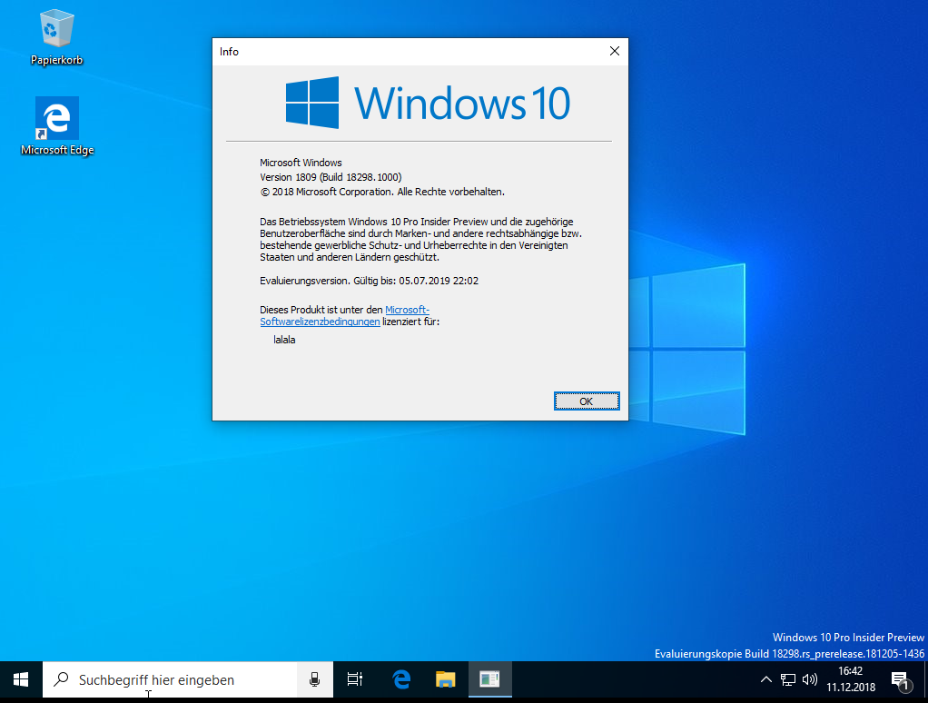Image resolution: width=928 pixels, height=703 pixels.
Task: Open the Action Center notification icon
Action: [901, 680]
